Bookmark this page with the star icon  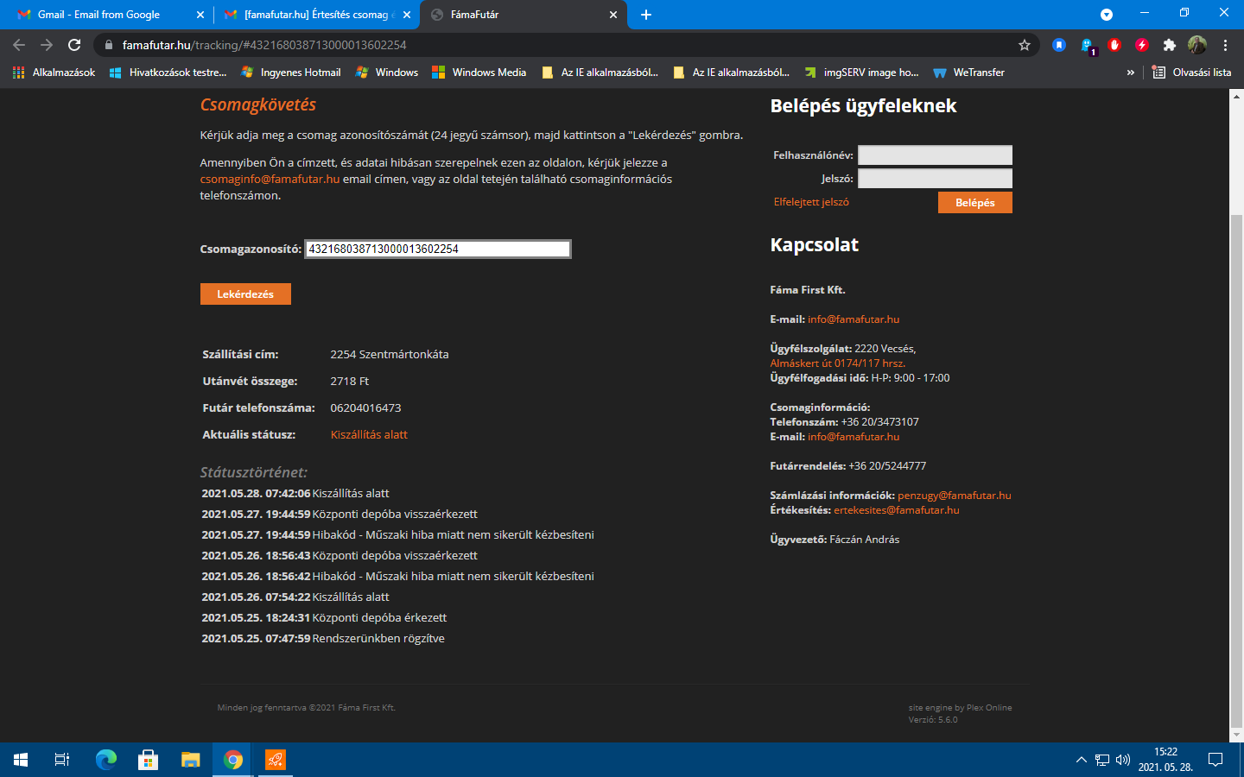click(x=1025, y=45)
